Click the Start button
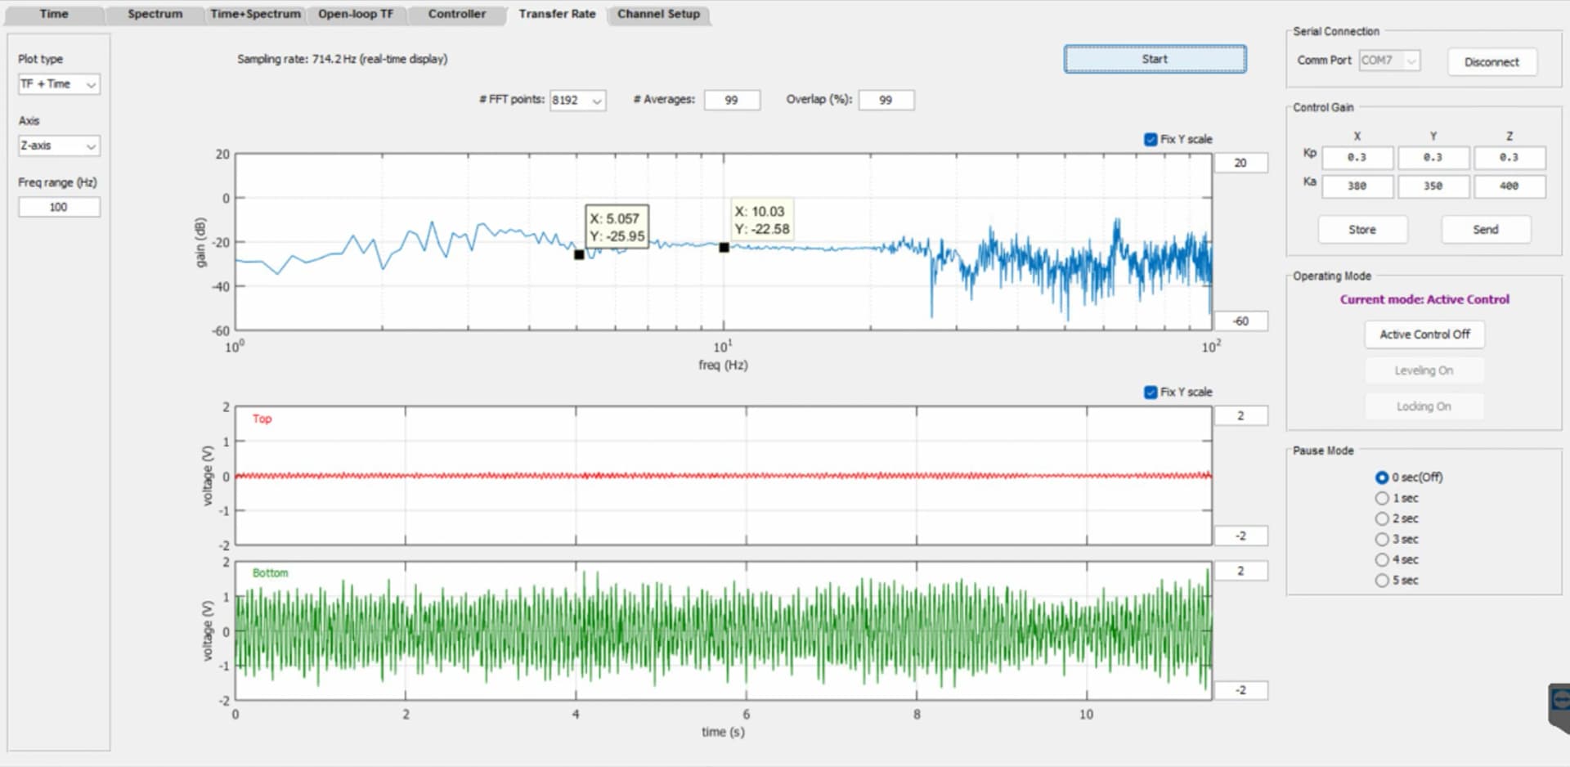Screen dimensions: 1570x767 click(1155, 59)
